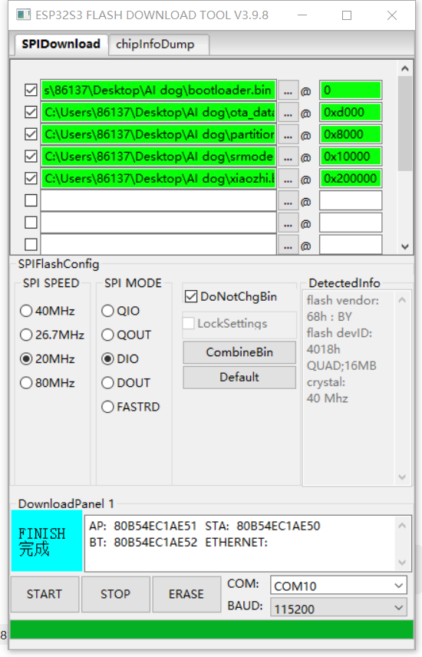Screen dimensions: 422x657
Task: Enable the first empty file row checkbox
Action: point(31,200)
